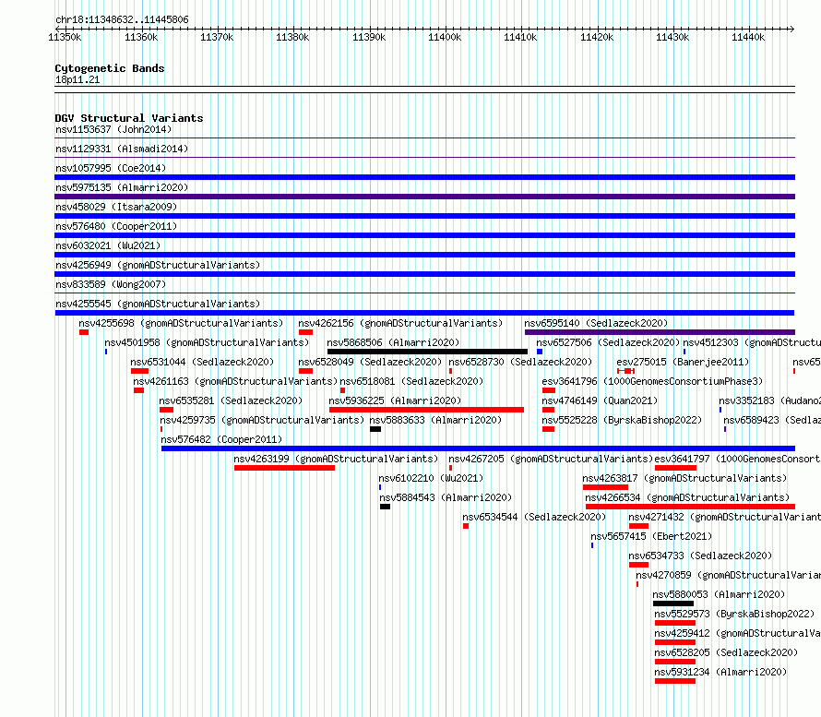Select the DGV Structural Variants track title
Viewport: 821px width, 717px height.
tap(129, 118)
